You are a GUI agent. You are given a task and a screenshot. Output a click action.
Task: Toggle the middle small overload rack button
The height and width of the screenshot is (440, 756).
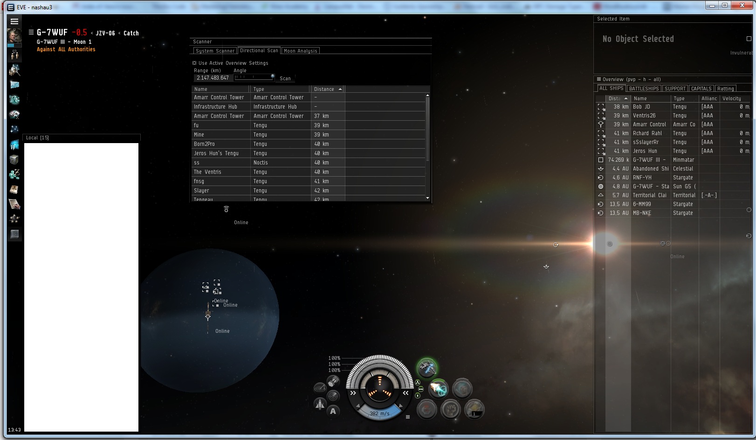click(421, 389)
